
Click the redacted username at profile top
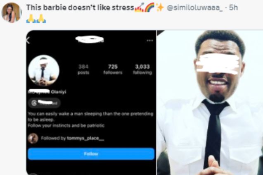pos(90,39)
